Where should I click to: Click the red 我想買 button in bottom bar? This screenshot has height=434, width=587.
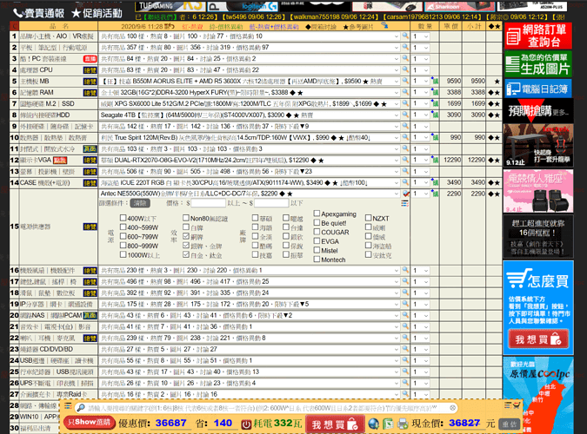(334, 424)
